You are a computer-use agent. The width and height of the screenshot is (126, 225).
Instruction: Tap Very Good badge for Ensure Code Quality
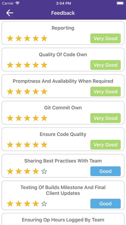pyautogui.click(x=105, y=145)
